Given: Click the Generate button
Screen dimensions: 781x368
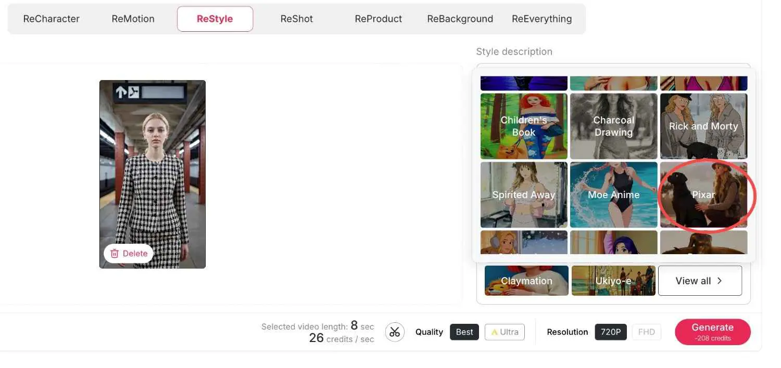Looking at the screenshot, I should [712, 332].
